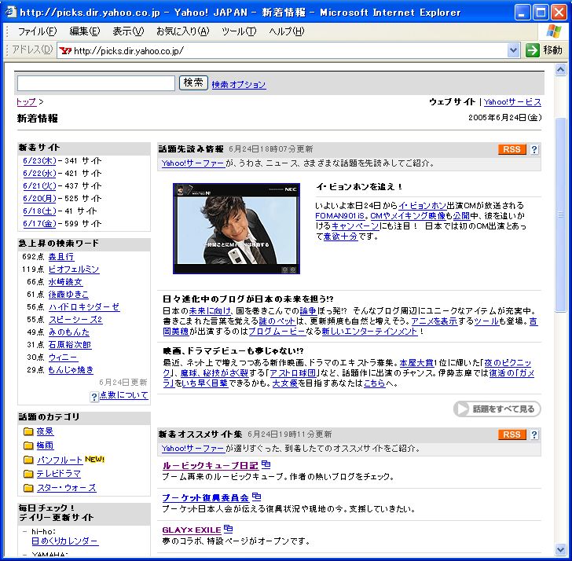Open the 表示(V) menu
Screen dimensions: 572x561
128,31
